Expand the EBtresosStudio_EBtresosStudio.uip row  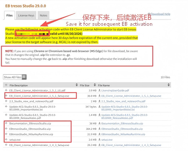coord(6,129)
